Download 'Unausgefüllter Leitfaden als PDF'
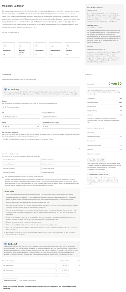The image size is (126, 292). (99, 174)
